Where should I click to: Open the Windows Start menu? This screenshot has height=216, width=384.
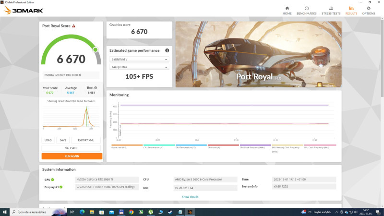(5, 212)
